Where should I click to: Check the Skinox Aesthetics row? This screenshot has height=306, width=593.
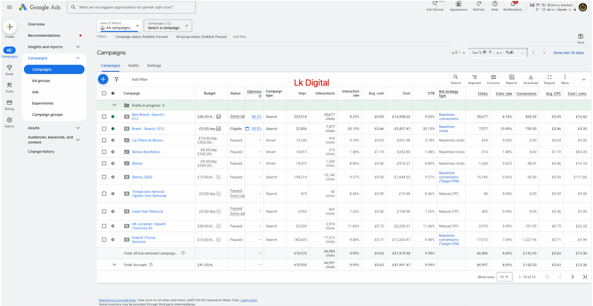pos(104,152)
